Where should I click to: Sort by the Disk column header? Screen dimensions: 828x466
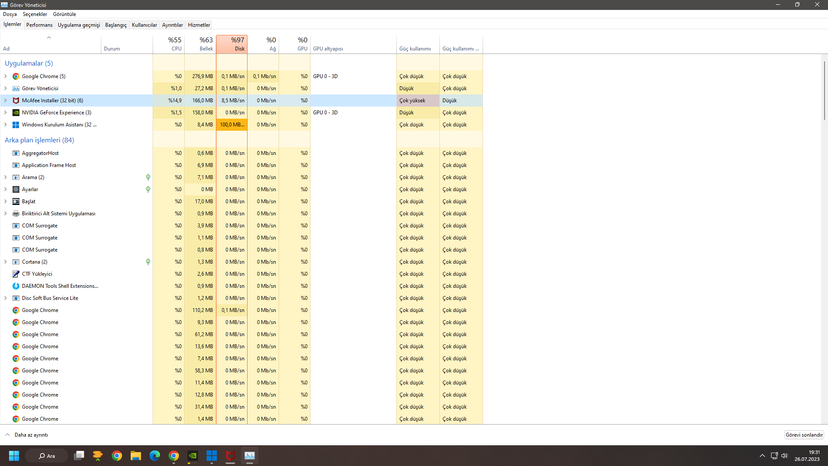coord(232,44)
